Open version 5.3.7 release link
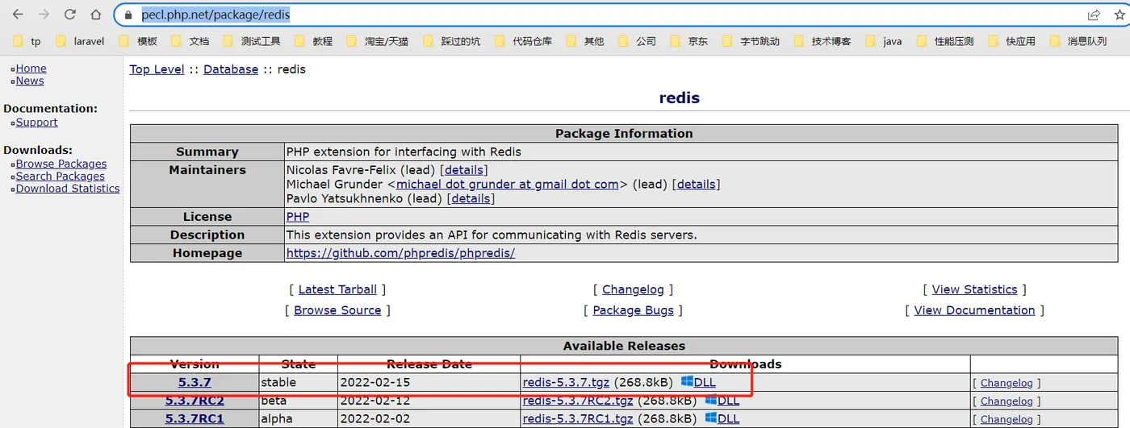The width and height of the screenshot is (1130, 428). click(195, 382)
